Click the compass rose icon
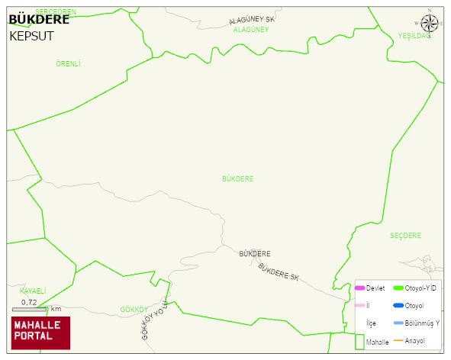 pyautogui.click(x=430, y=24)
